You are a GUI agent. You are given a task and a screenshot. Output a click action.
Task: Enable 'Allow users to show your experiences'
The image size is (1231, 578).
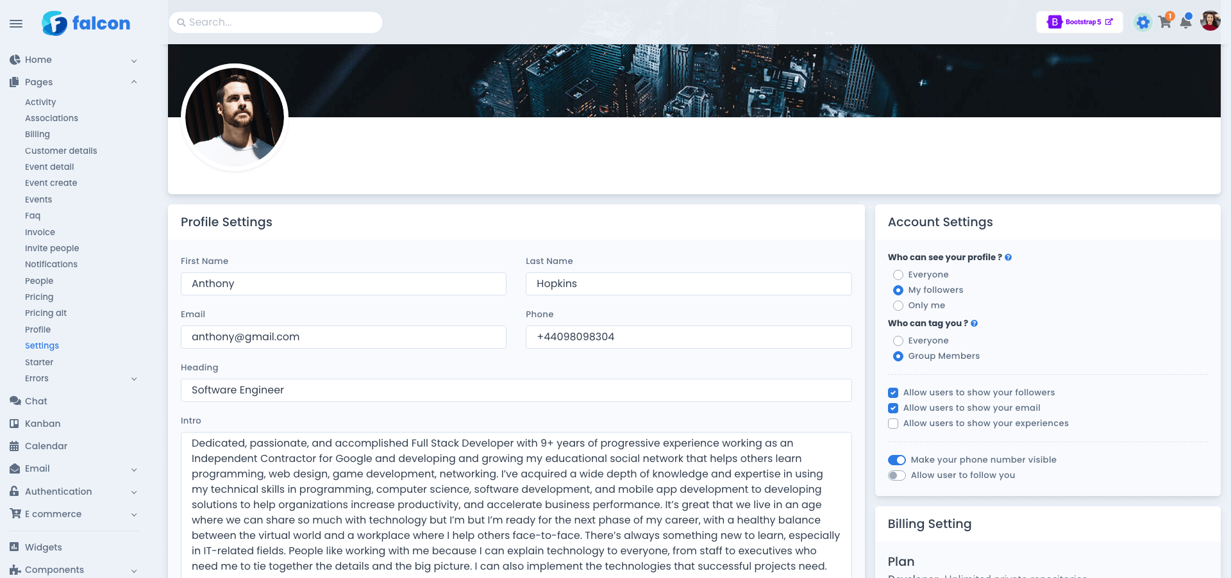(x=893, y=424)
